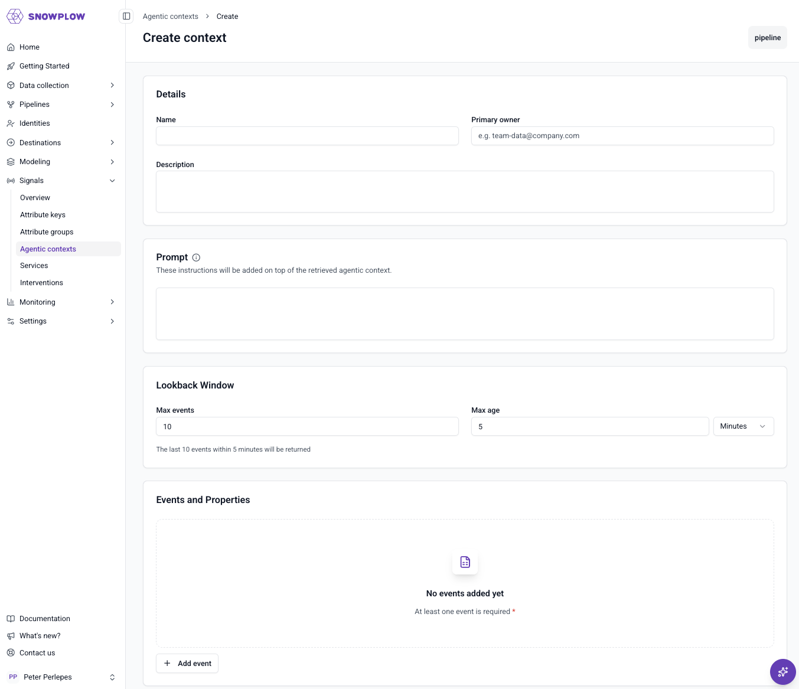Focus the Prompt text area
799x689 pixels.
coord(465,314)
